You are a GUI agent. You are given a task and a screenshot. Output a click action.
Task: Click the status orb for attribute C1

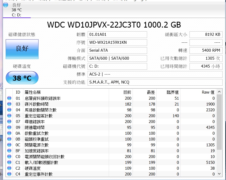pos(9,163)
